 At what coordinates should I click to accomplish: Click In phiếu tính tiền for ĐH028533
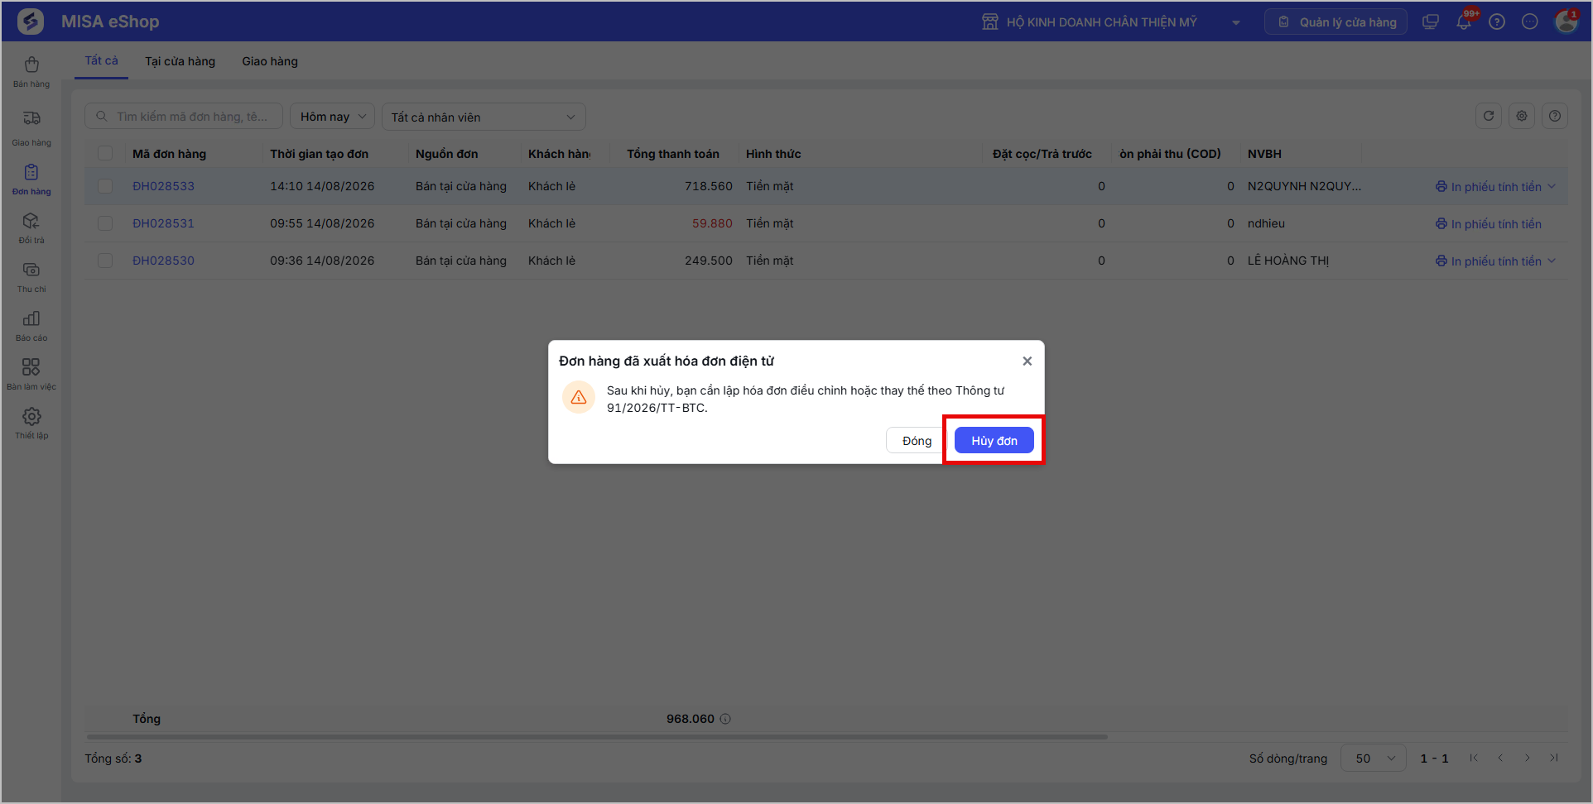(1488, 187)
